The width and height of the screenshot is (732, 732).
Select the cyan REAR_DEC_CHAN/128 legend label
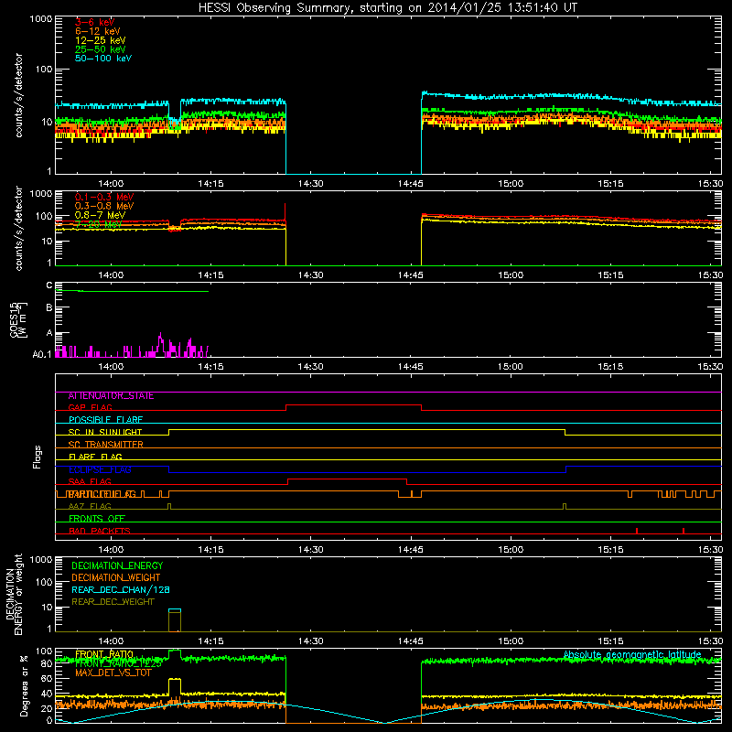click(121, 590)
